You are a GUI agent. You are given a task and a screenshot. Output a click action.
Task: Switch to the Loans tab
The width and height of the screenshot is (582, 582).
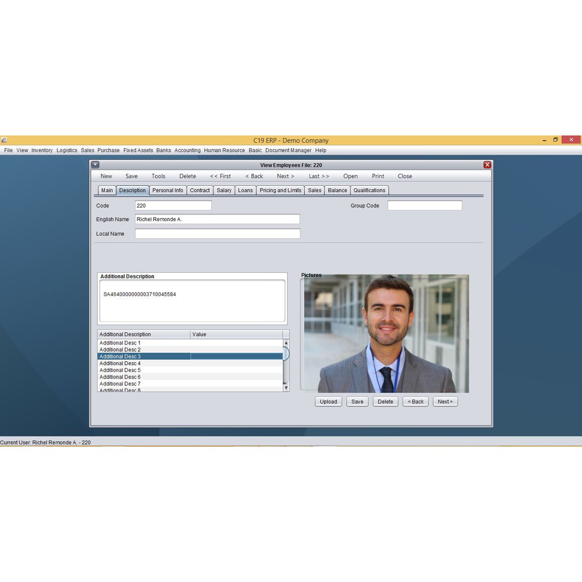tap(246, 190)
